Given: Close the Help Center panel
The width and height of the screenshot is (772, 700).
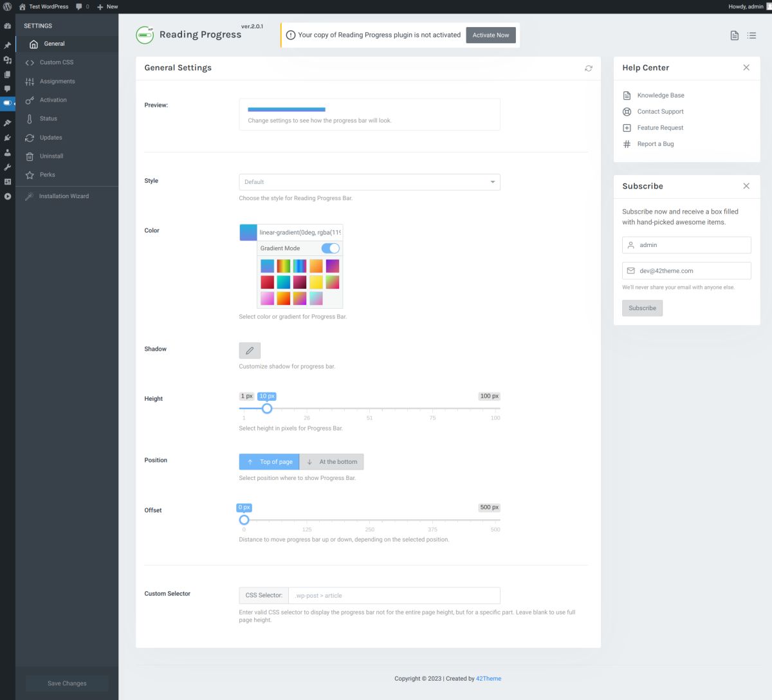Looking at the screenshot, I should coord(746,68).
